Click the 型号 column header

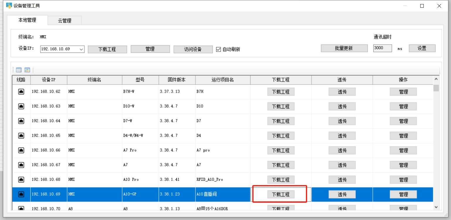[140, 80]
